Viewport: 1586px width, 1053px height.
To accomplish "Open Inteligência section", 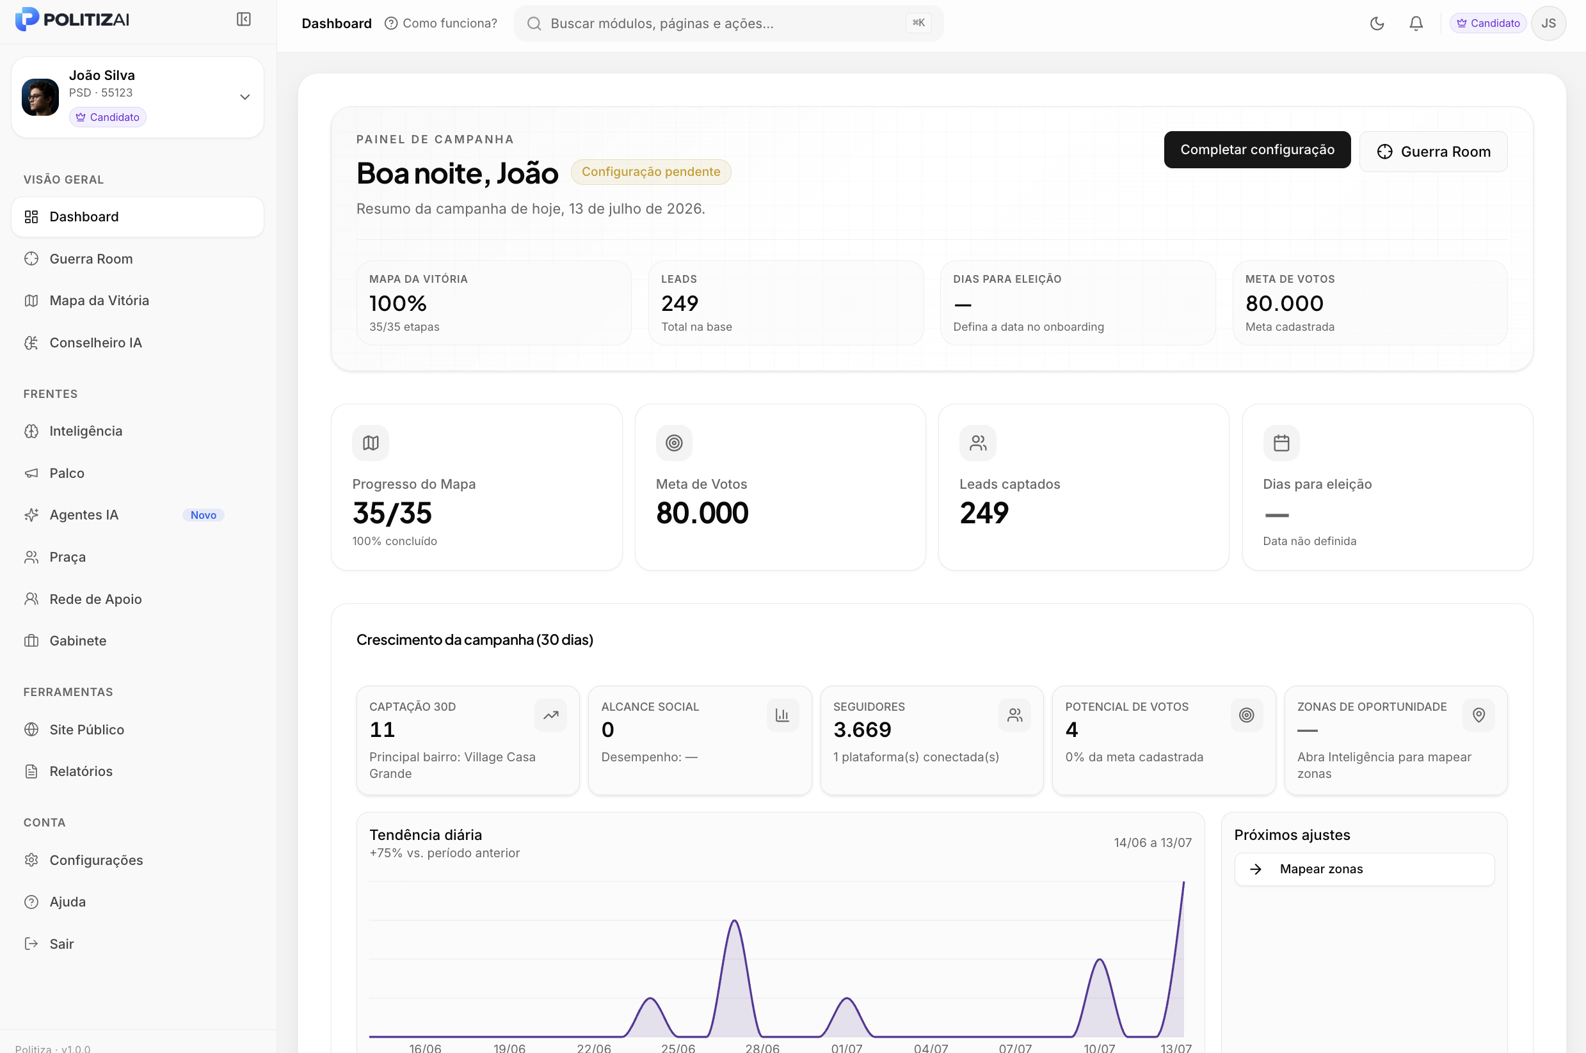I will [138, 431].
